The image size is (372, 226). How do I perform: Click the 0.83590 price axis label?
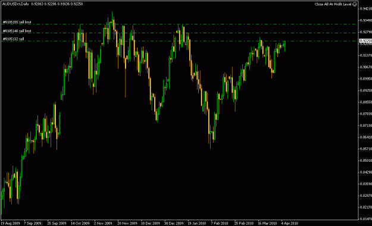(366, 184)
